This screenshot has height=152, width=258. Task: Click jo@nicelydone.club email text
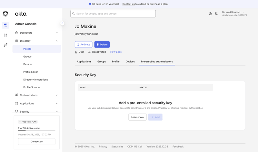click(x=86, y=34)
